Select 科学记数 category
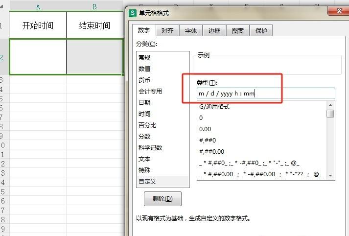The height and width of the screenshot is (236, 349). click(163, 147)
